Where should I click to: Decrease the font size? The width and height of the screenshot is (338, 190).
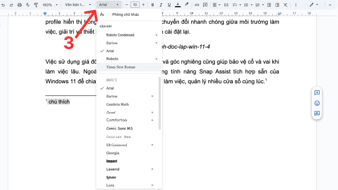127,5
